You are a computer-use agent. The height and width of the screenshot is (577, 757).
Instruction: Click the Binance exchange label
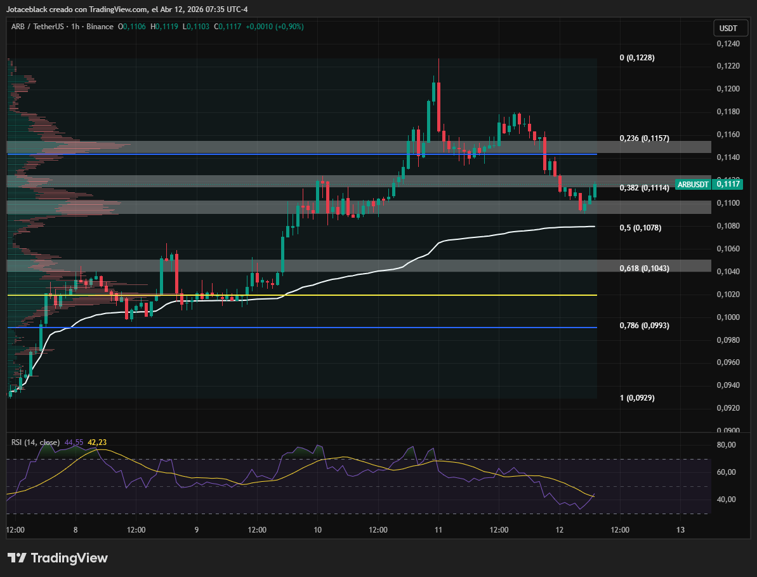(x=100, y=27)
